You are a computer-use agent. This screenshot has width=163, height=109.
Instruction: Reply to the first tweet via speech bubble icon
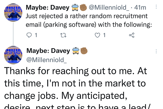pos(30,35)
